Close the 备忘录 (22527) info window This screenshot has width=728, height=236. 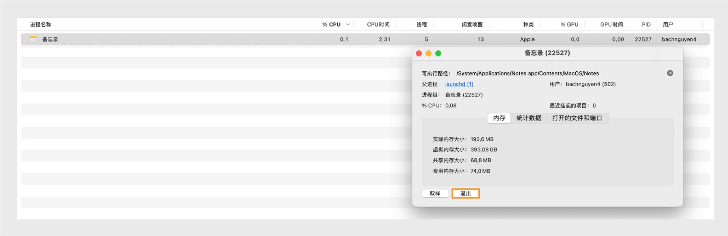[x=419, y=53]
